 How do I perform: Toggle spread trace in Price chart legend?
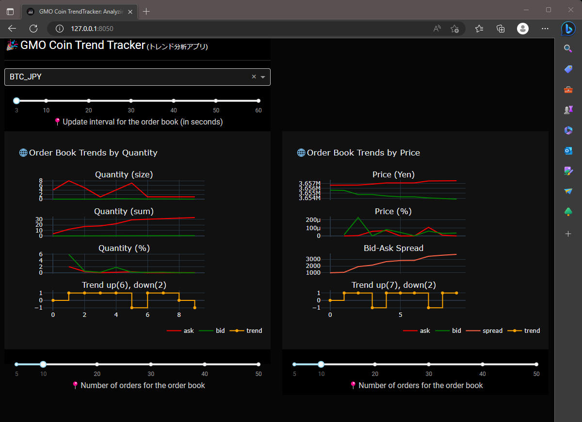(x=484, y=331)
